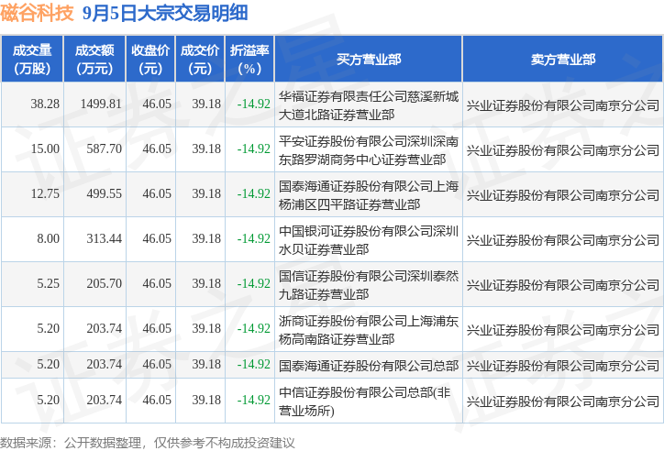The width and height of the screenshot is (664, 451).
Task: Select the 收盘价(元) column header
Action: pyautogui.click(x=150, y=60)
